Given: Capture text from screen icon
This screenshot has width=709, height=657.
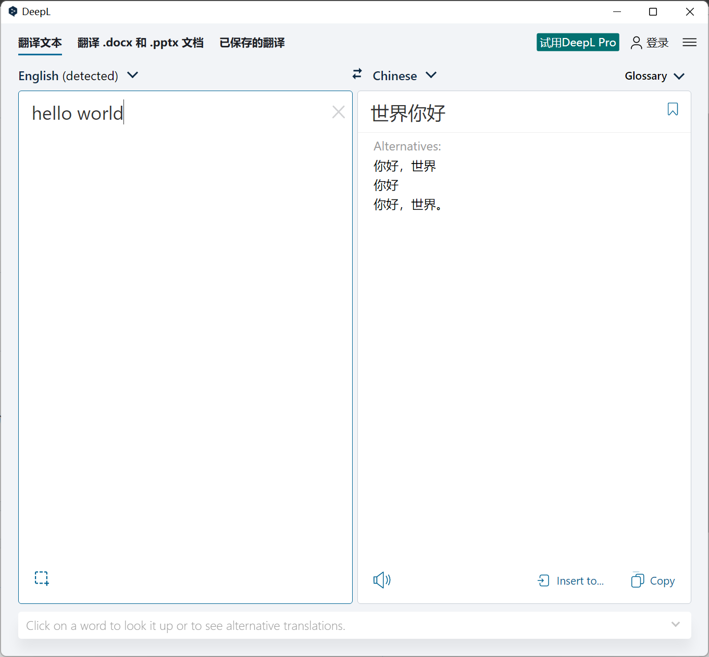Looking at the screenshot, I should pyautogui.click(x=42, y=578).
